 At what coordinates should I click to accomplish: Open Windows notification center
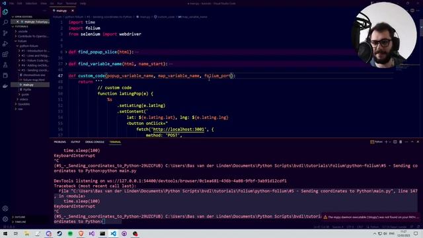click(x=416, y=233)
